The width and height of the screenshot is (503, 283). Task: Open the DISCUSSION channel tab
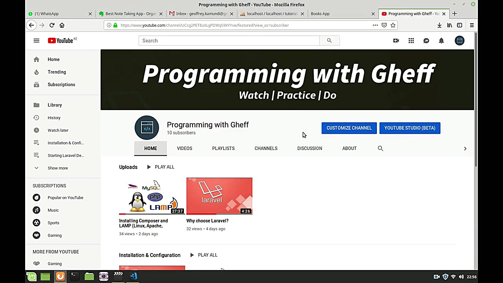coord(310,148)
